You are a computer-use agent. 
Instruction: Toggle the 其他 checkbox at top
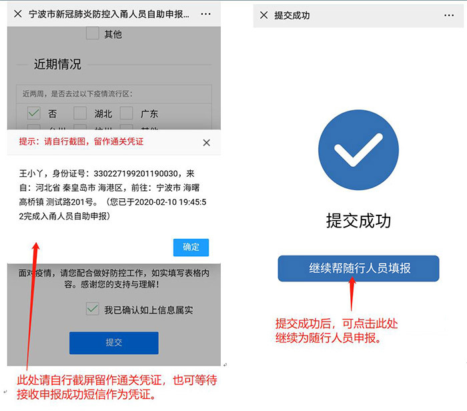pos(93,33)
